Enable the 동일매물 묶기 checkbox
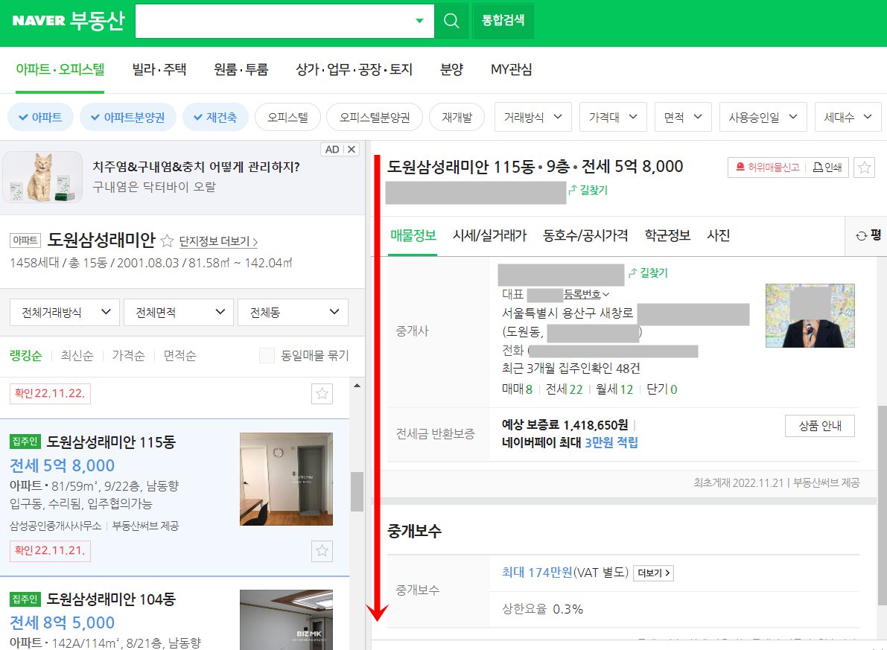The width and height of the screenshot is (887, 650). click(267, 355)
